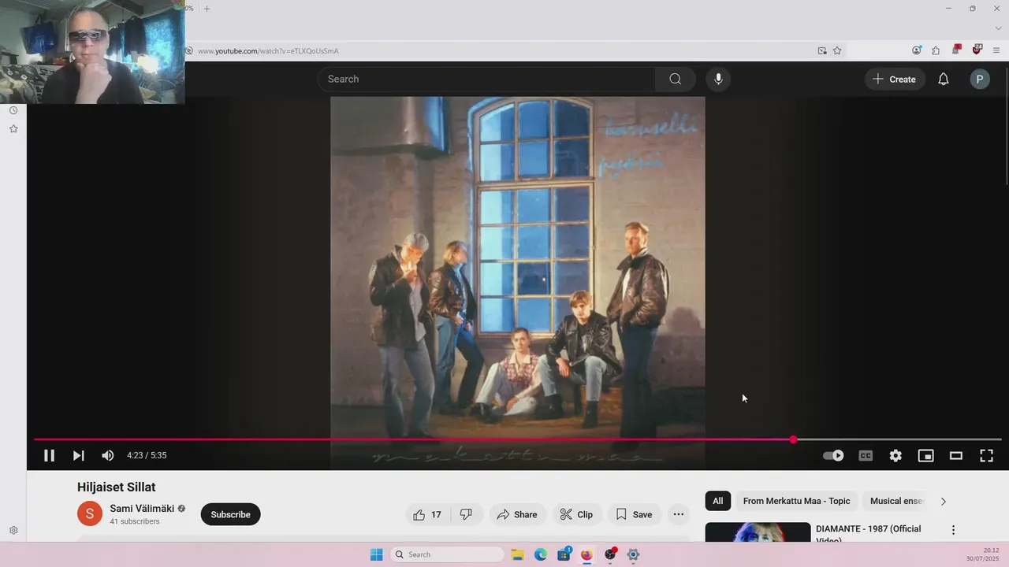Enter fullscreen mode
The image size is (1009, 567).
pyautogui.click(x=986, y=455)
